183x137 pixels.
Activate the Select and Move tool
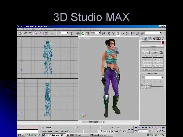click(x=78, y=33)
